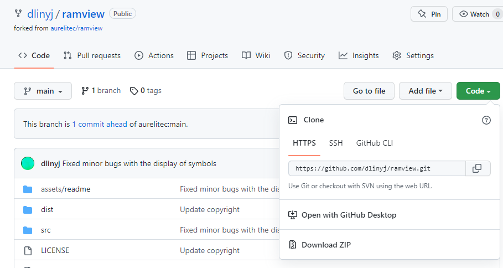Click the help icon in the Clone panel
Image resolution: width=503 pixels, height=268 pixels.
(486, 120)
